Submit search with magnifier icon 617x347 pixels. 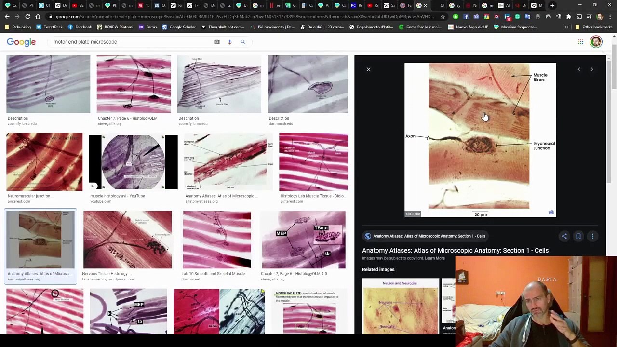[x=243, y=42]
